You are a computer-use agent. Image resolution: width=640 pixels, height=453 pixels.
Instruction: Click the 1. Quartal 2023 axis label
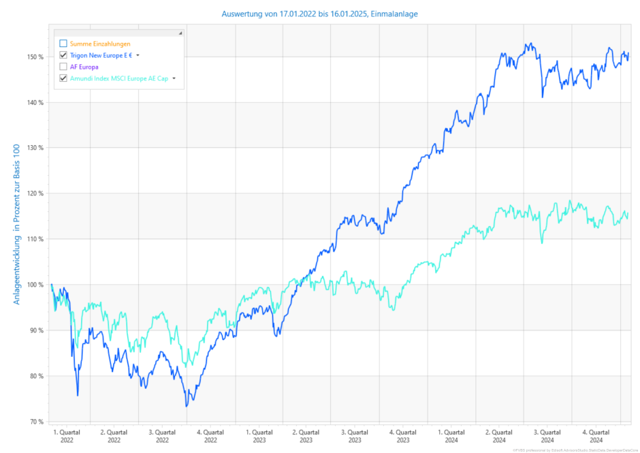click(259, 436)
